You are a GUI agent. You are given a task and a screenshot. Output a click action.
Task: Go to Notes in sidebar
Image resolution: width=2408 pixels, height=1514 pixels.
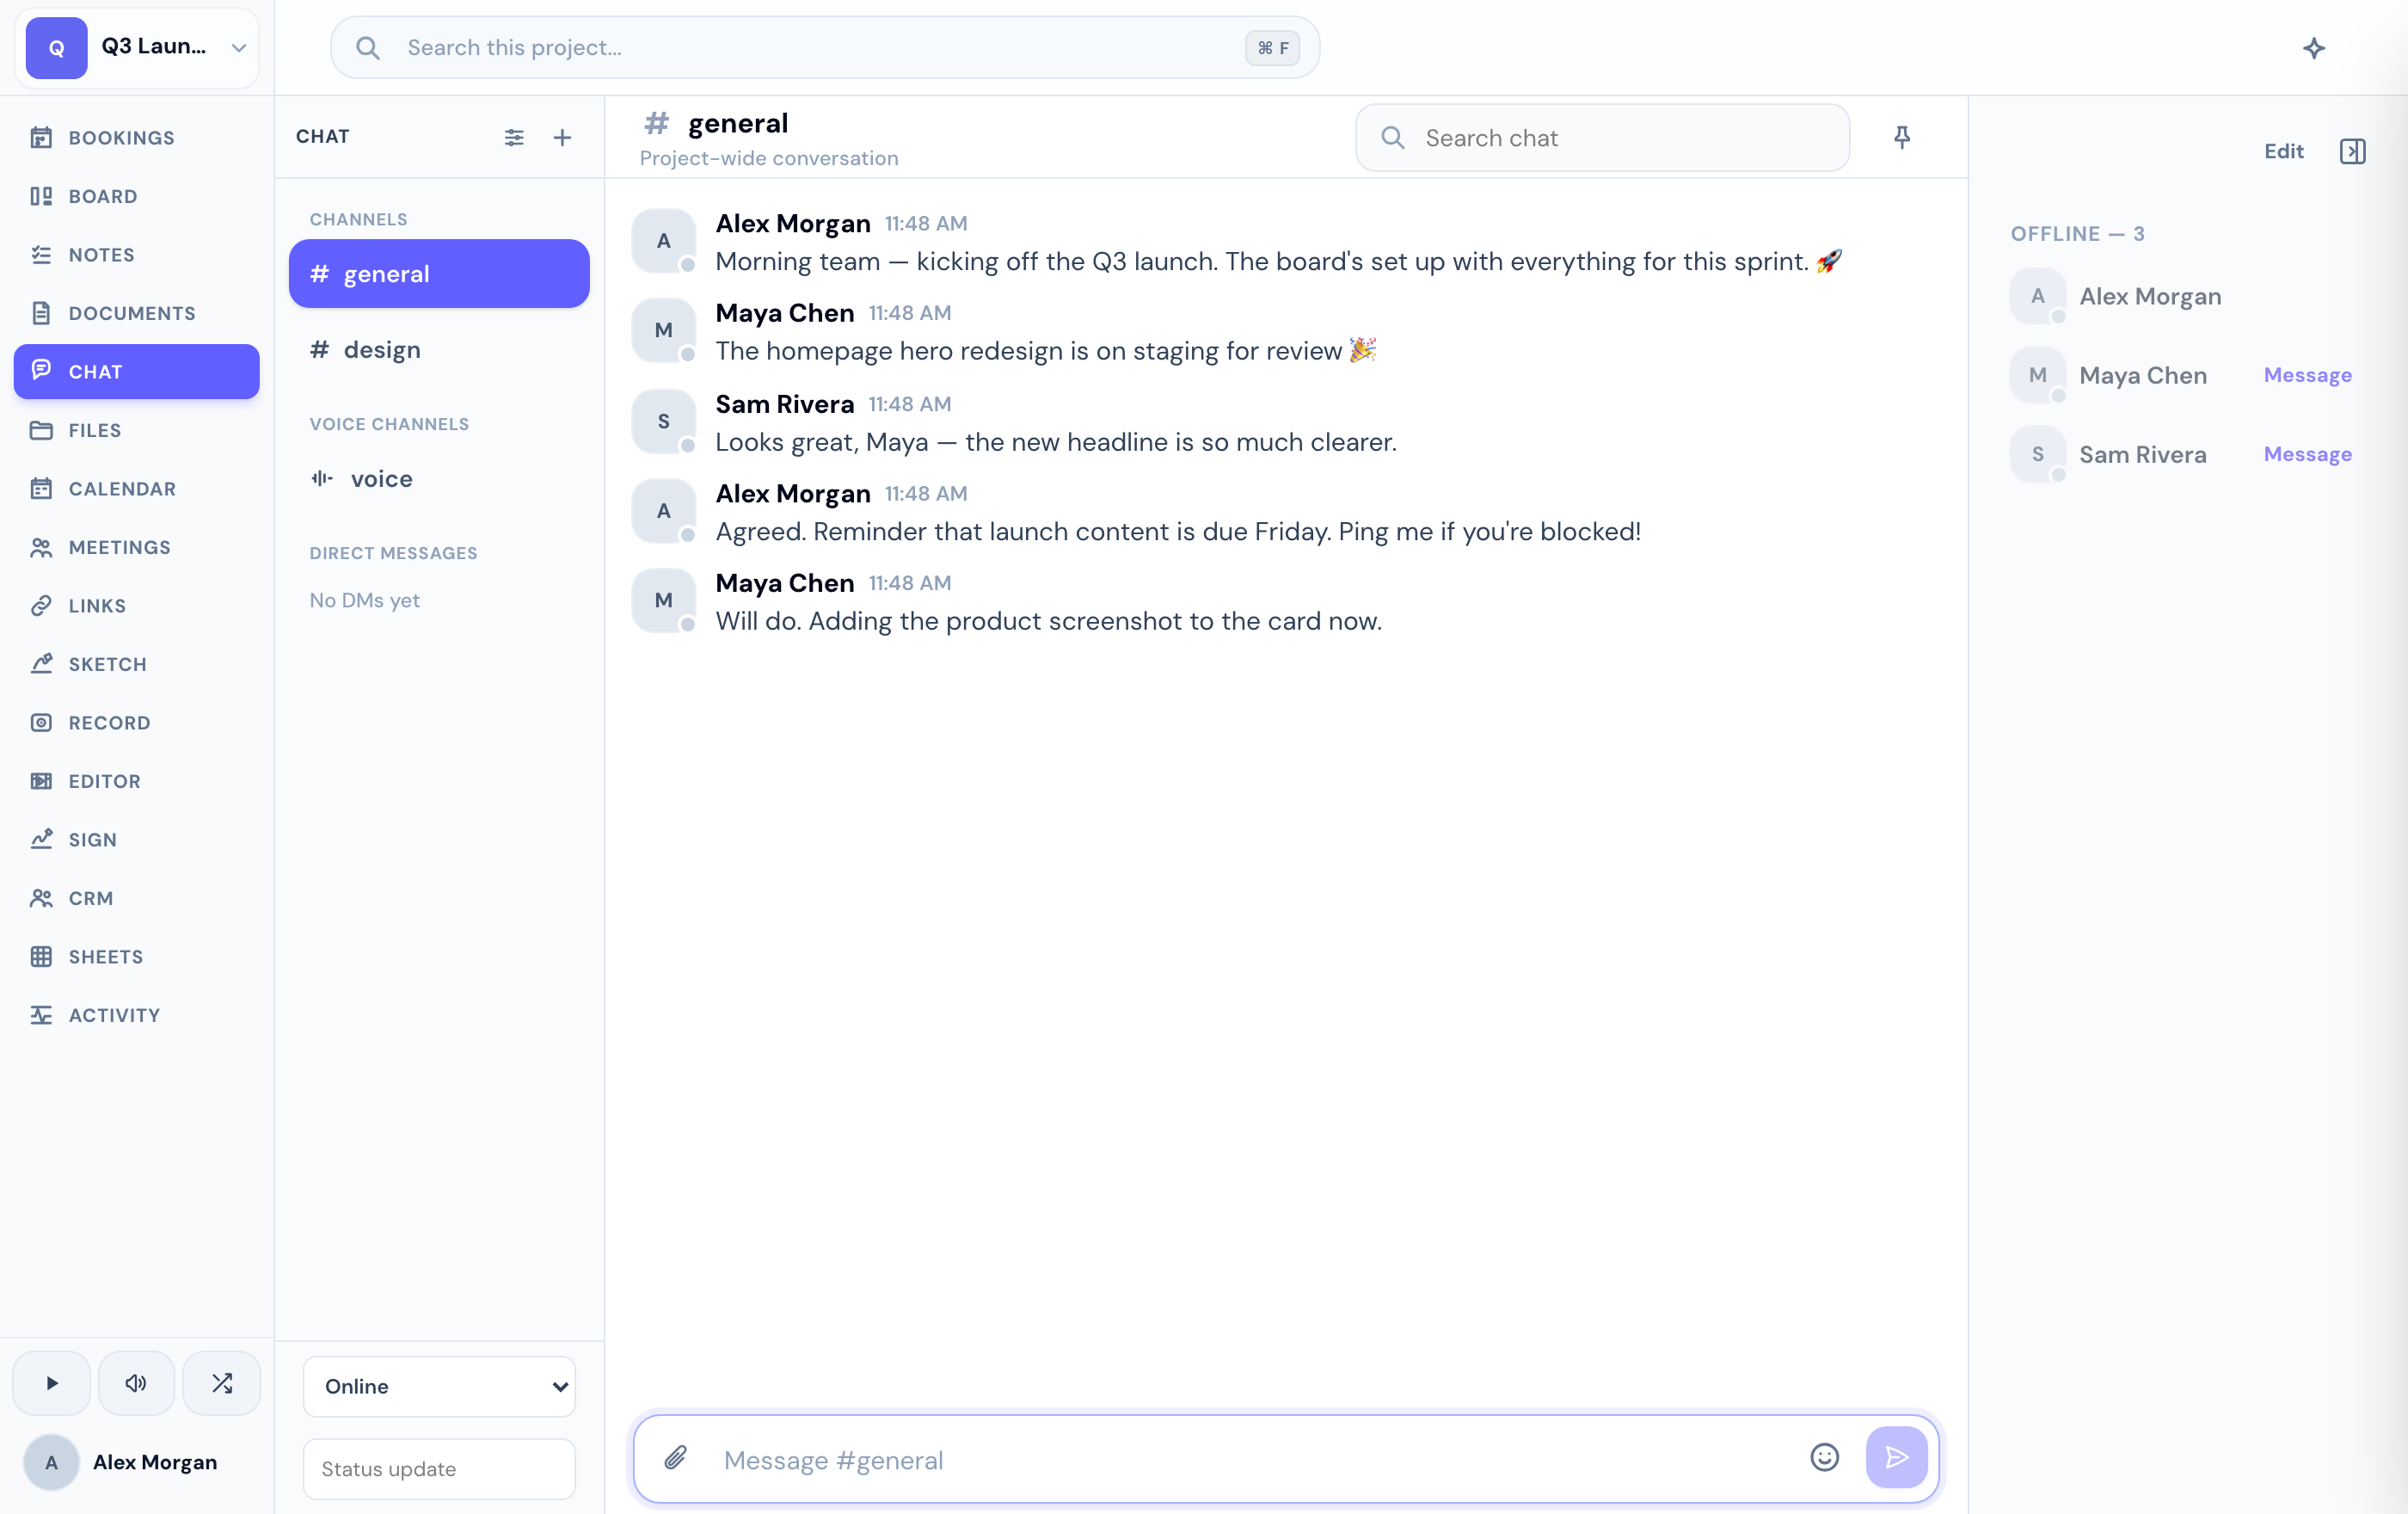point(137,255)
